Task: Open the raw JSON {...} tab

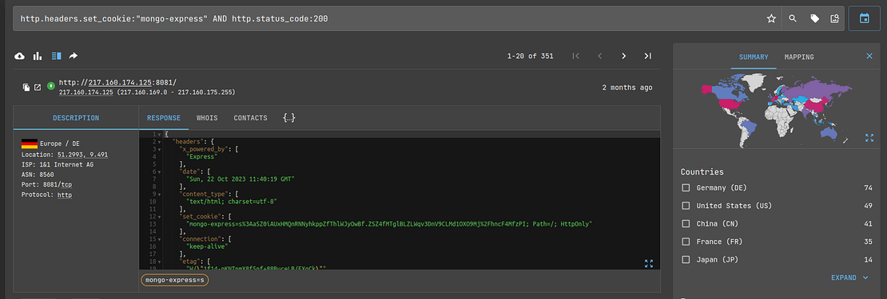Action: coord(289,118)
